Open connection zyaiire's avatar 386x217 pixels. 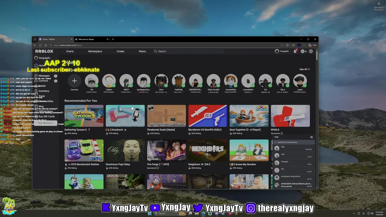coord(300,81)
